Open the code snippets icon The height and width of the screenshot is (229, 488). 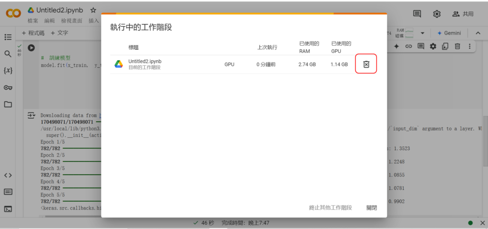point(8,175)
